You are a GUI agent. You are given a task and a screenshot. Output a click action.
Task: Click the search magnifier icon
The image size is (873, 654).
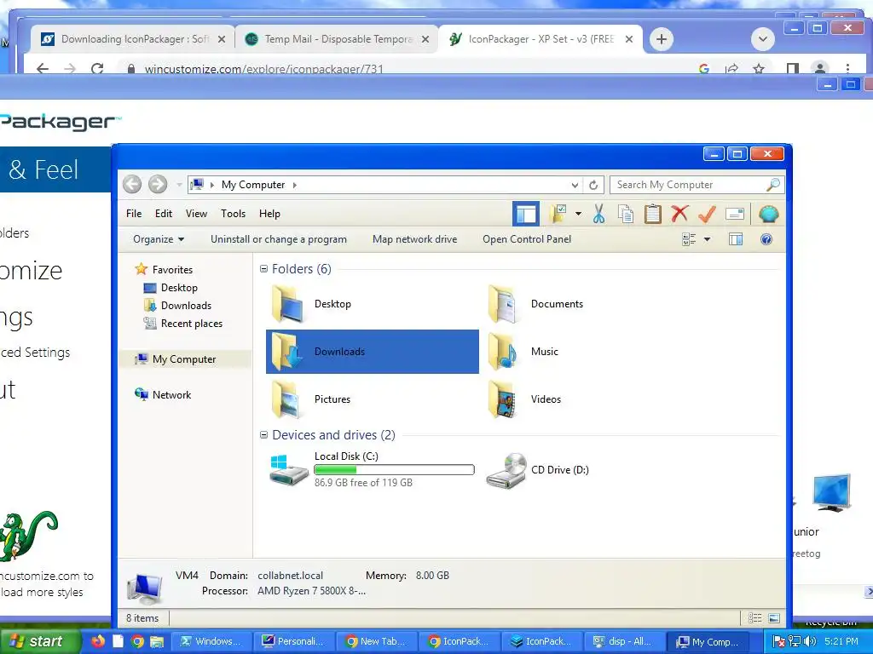[772, 185]
